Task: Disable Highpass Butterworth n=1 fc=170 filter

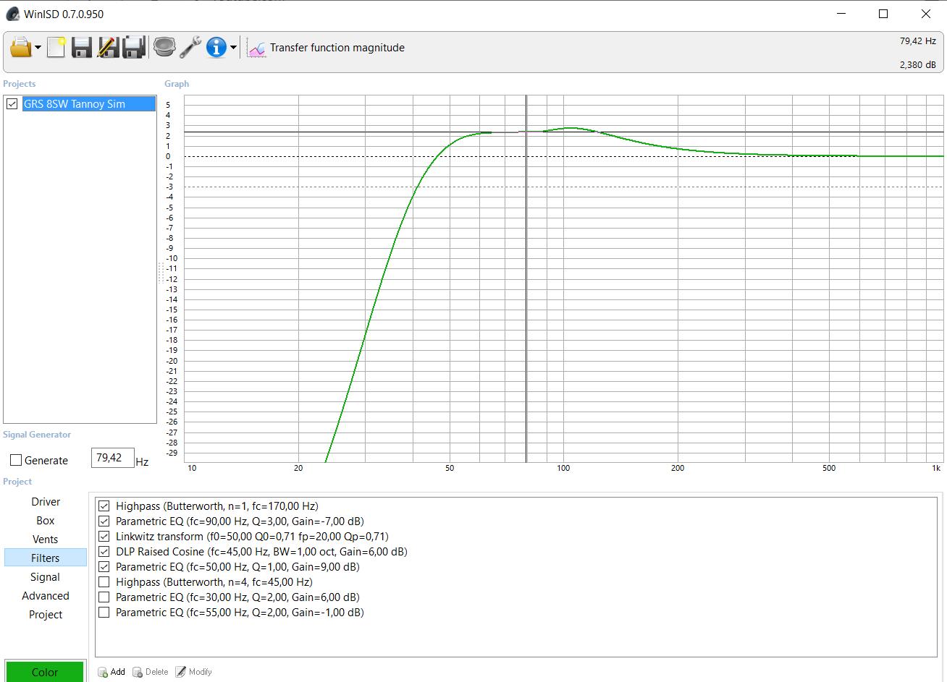Action: point(104,506)
